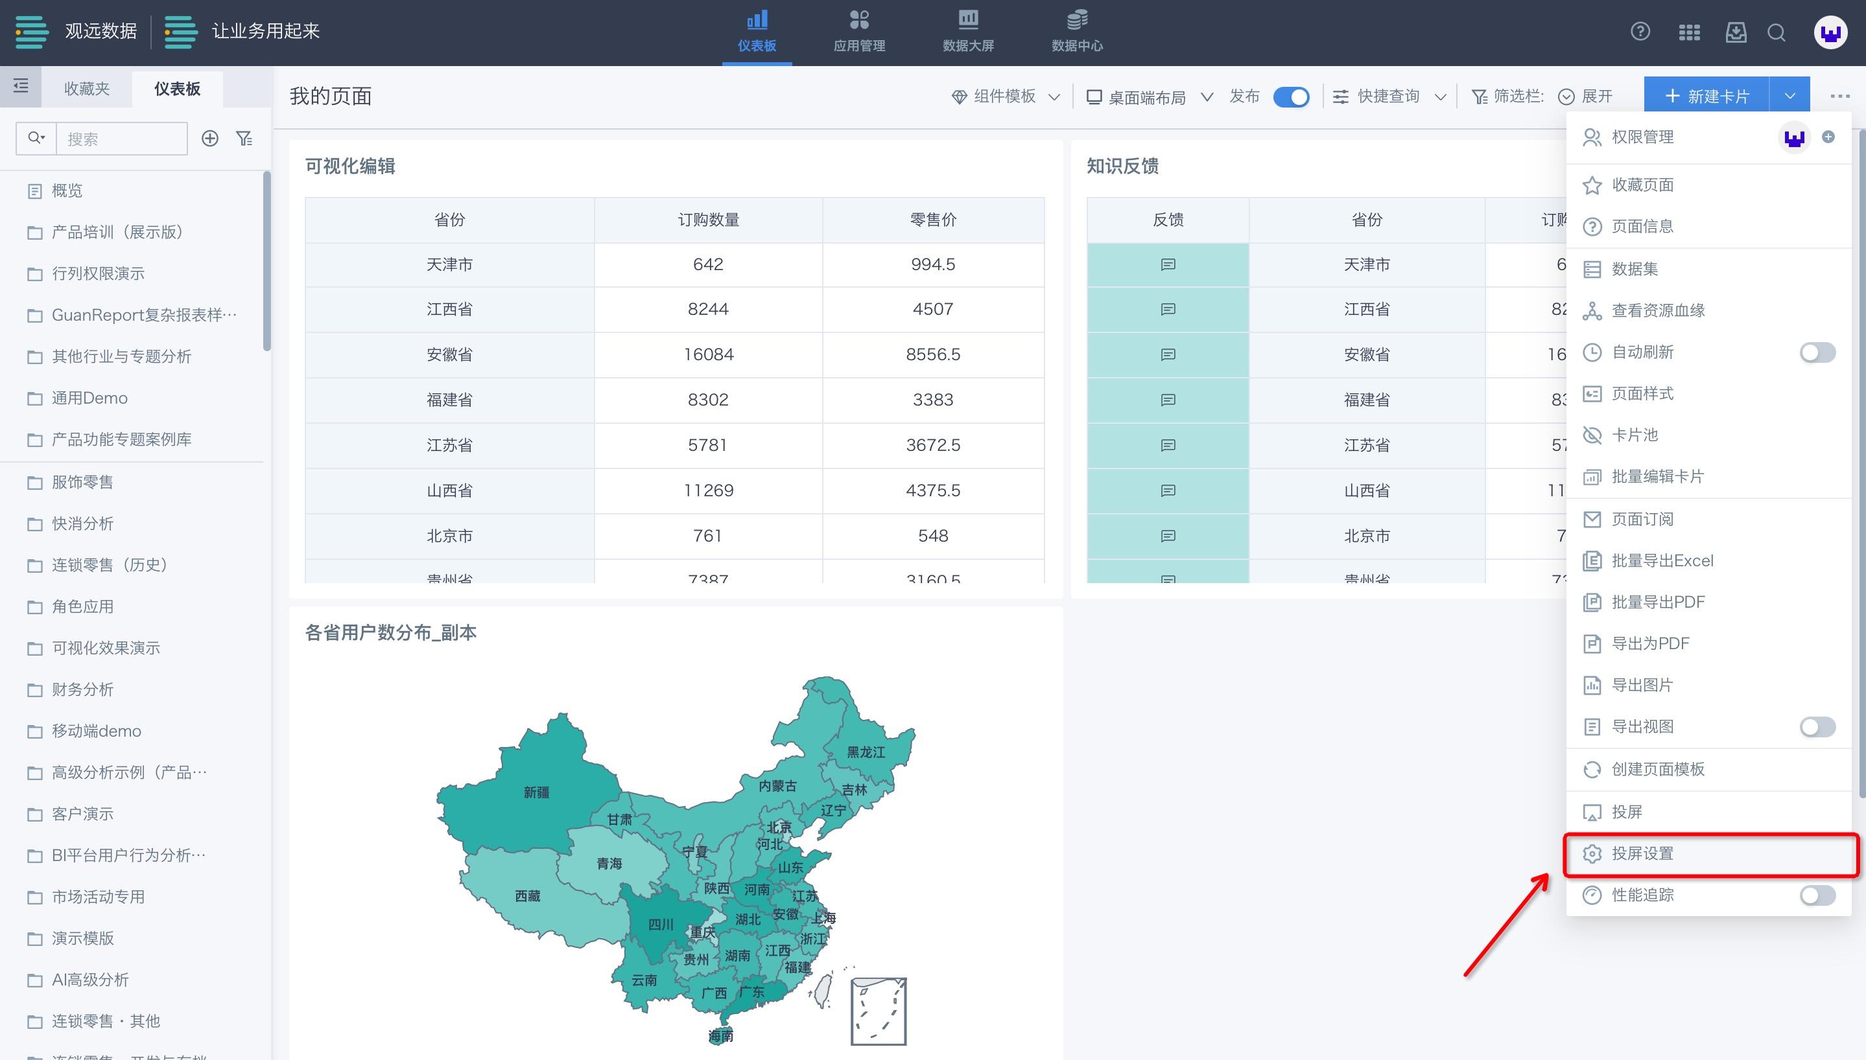The height and width of the screenshot is (1060, 1866).
Task: Toggle the 发布 publish switch
Action: (x=1292, y=97)
